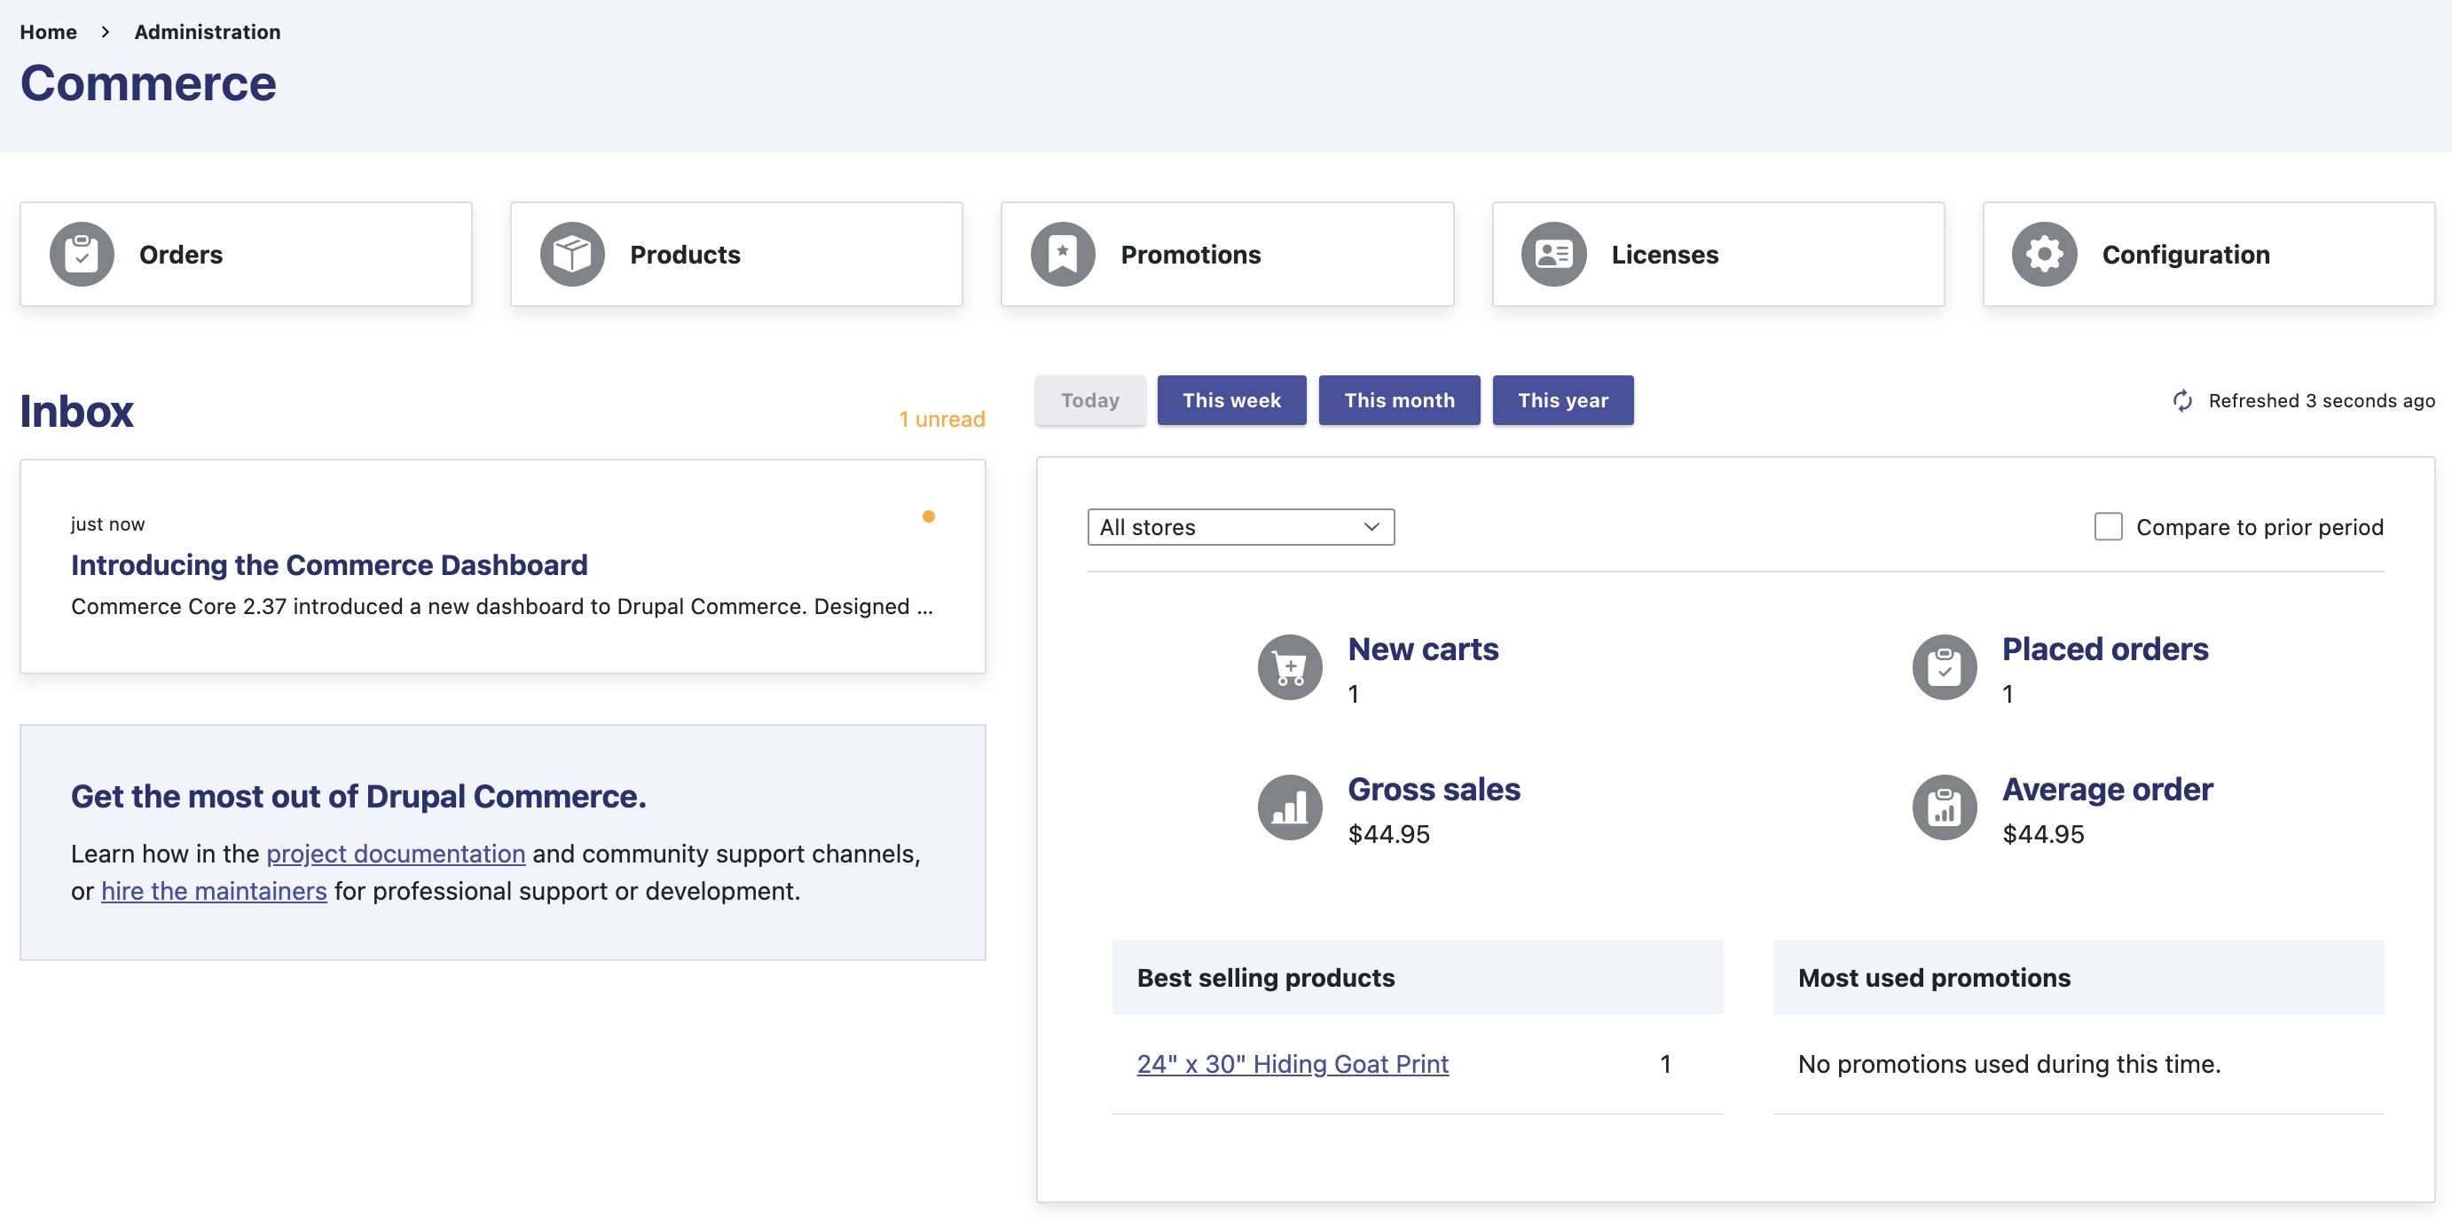The height and width of the screenshot is (1221, 2452).
Task: Select the Today period tab
Action: [1091, 400]
